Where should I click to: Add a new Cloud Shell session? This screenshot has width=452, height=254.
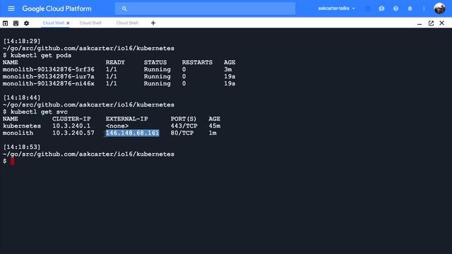click(x=153, y=23)
